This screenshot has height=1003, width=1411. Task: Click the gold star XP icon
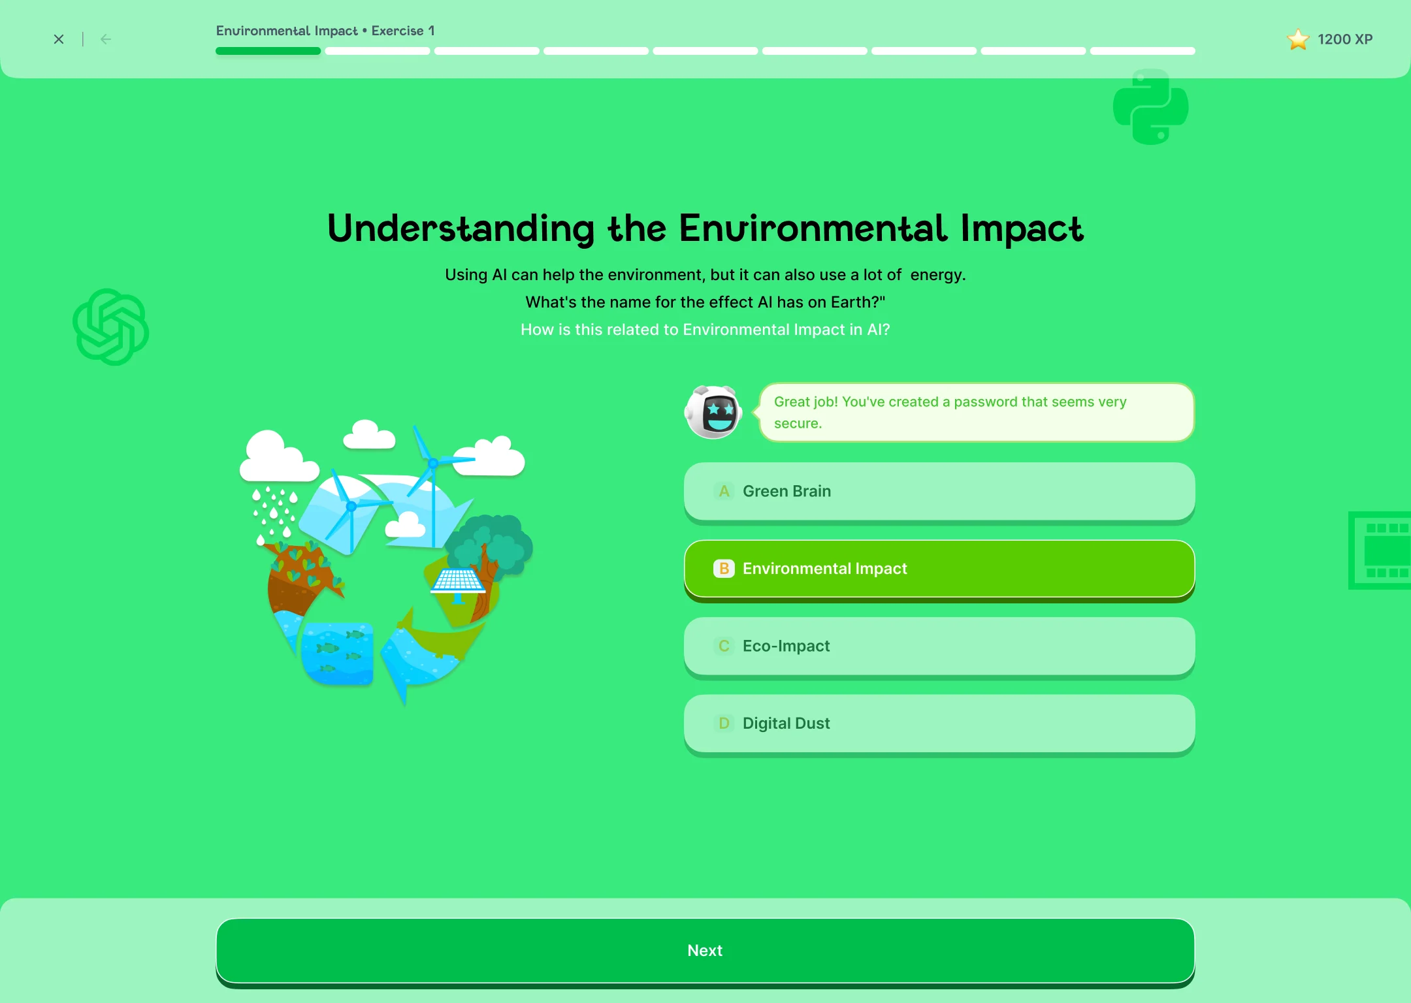[x=1298, y=39]
